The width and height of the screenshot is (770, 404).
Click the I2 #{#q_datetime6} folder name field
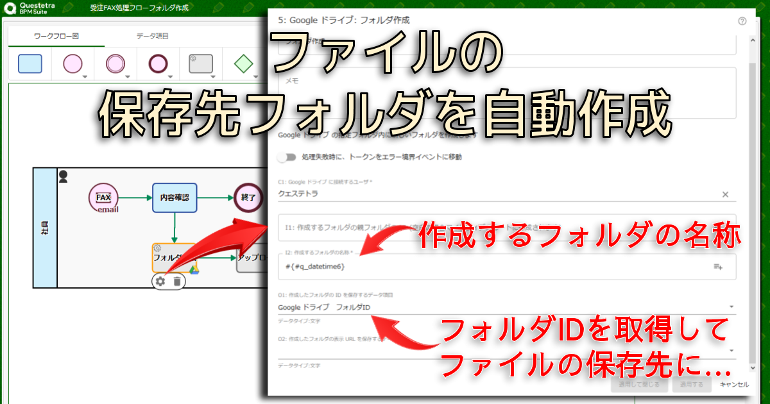coord(507,267)
